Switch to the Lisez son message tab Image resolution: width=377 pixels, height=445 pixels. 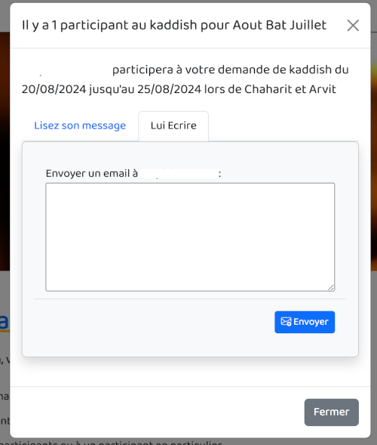pos(80,125)
